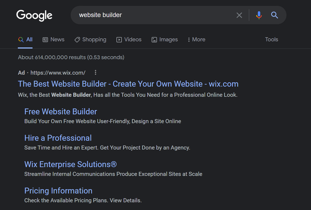Viewport: 311px width, 210px height.
Task: Click the News tab newspaper icon
Action: 45,40
